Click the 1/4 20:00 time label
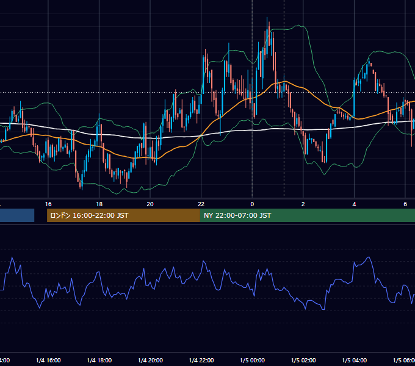This screenshot has height=366, width=415. [150, 361]
